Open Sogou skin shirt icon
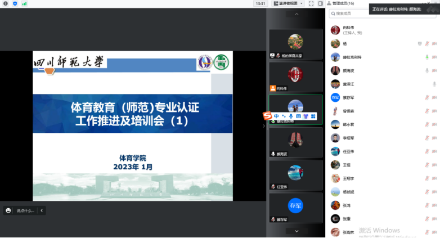The width and height of the screenshot is (440, 238). [306, 116]
